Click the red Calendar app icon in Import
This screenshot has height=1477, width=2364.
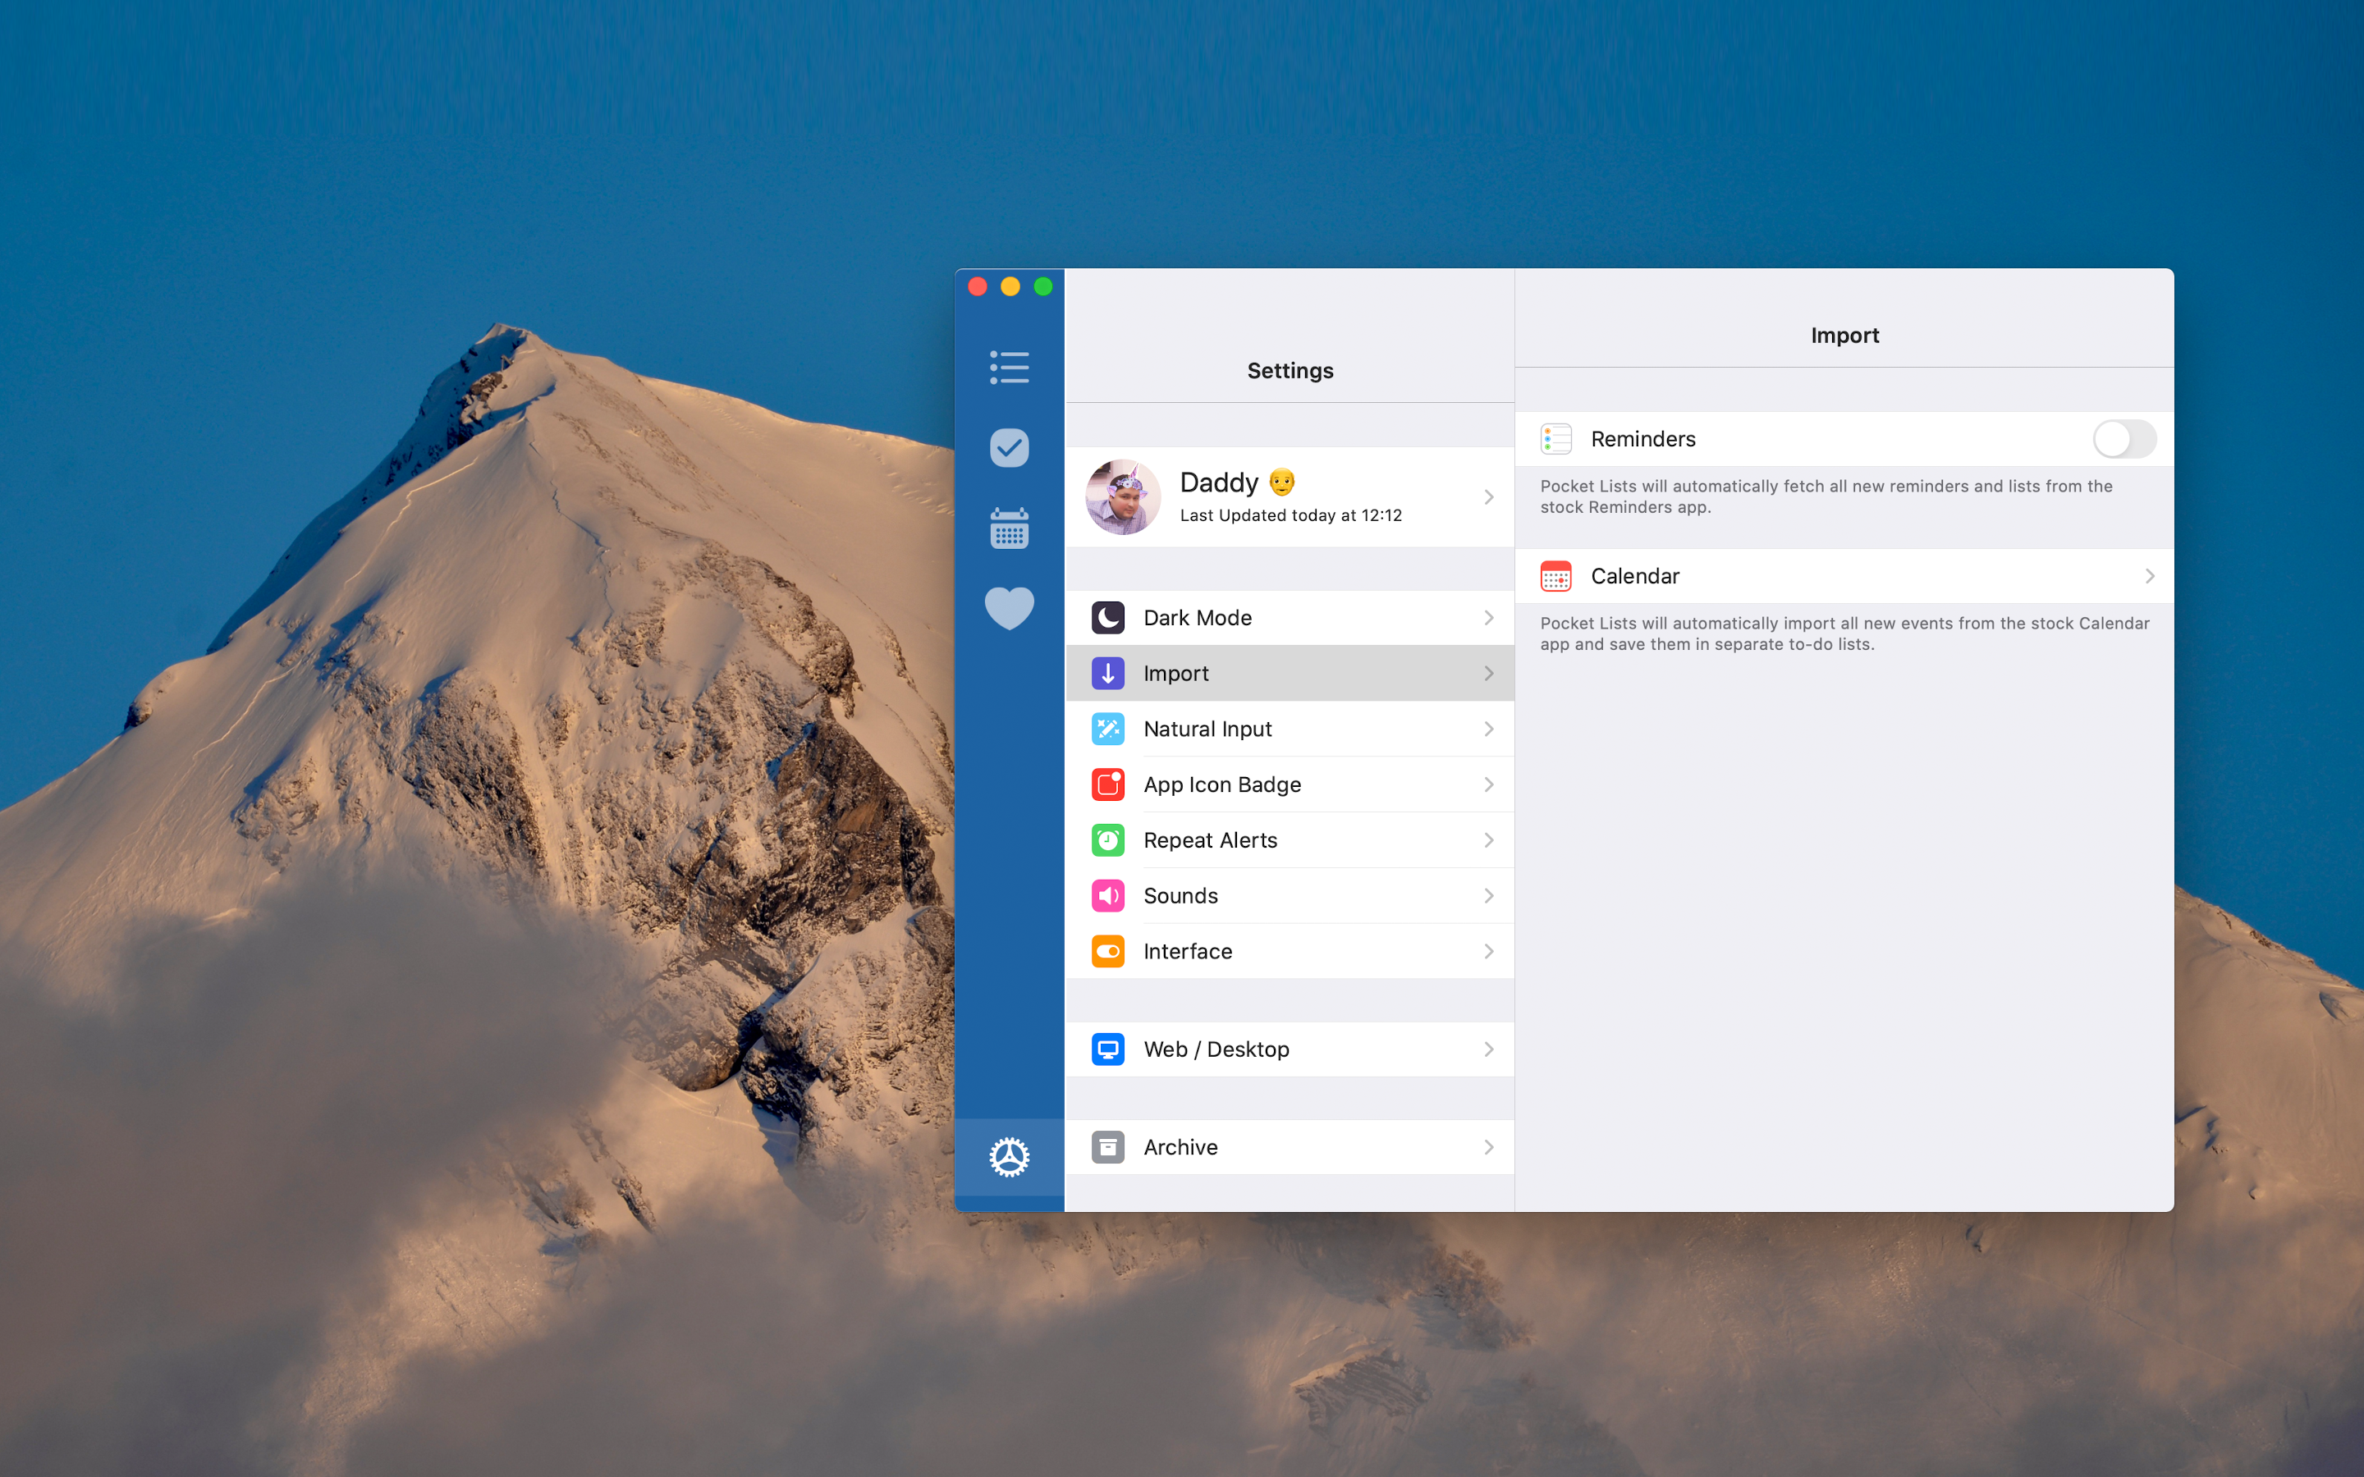(1556, 576)
